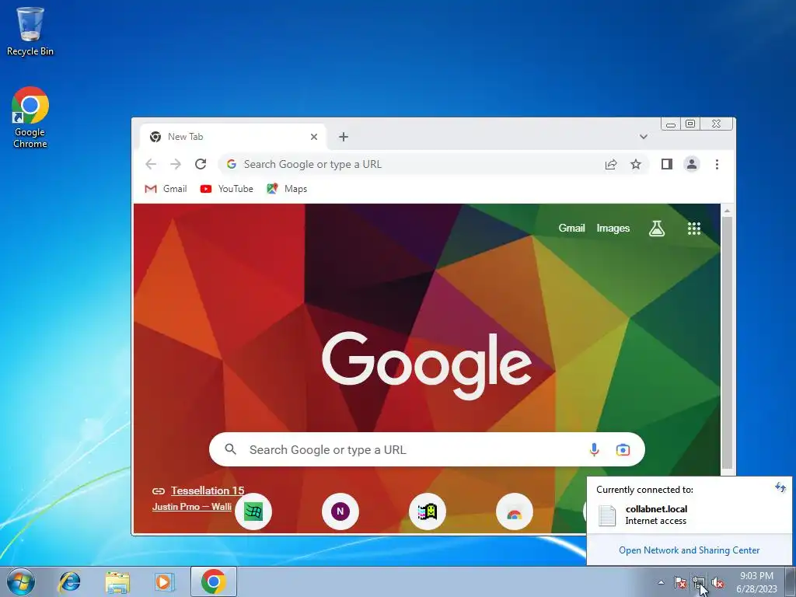Close the New Tab tab

tap(314, 137)
